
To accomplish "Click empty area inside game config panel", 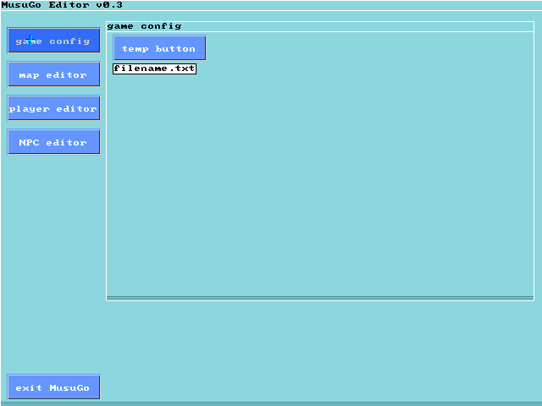I will (322, 186).
